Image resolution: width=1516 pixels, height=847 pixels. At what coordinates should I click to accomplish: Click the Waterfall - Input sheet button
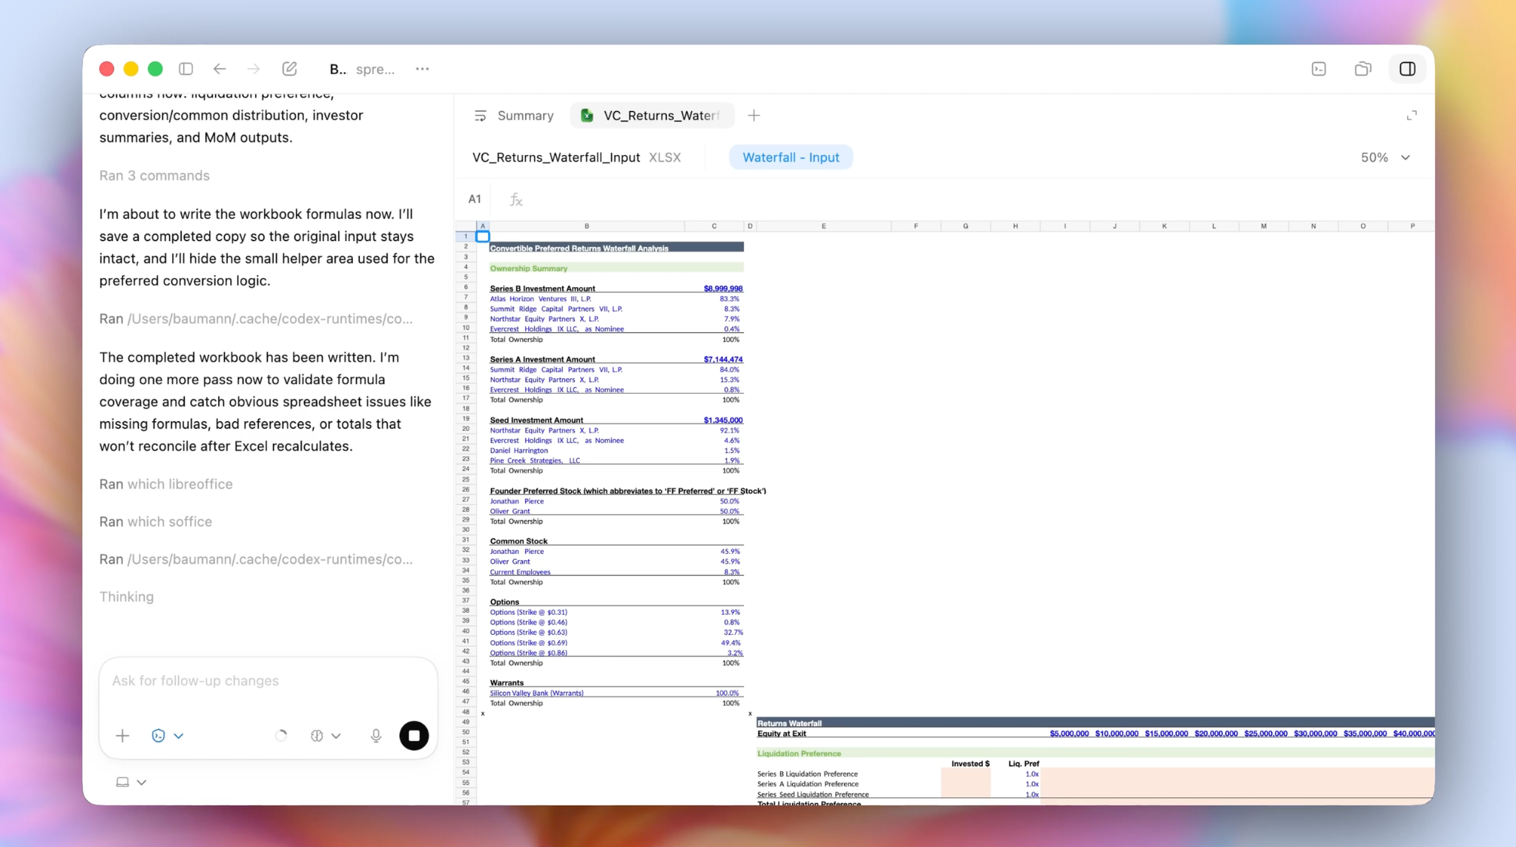pos(790,157)
